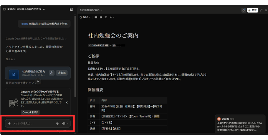Click the 【部署名】【氏名】 table cell
This screenshot has width=268, height=140.
[133, 128]
